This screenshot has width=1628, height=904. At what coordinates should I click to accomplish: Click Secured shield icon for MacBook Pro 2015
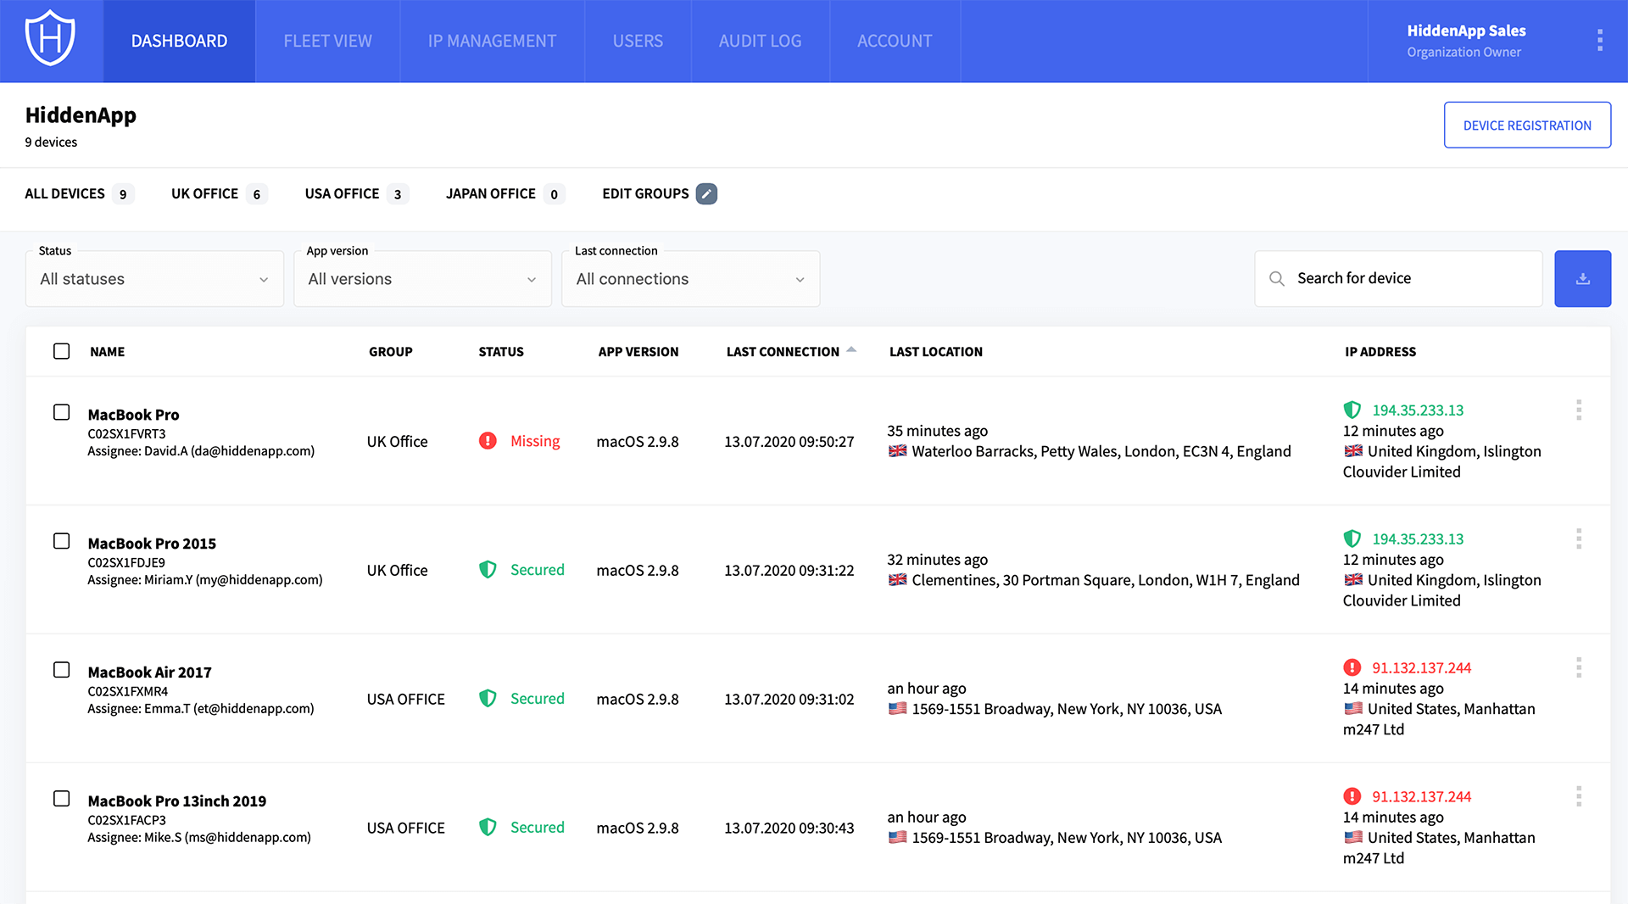click(488, 569)
